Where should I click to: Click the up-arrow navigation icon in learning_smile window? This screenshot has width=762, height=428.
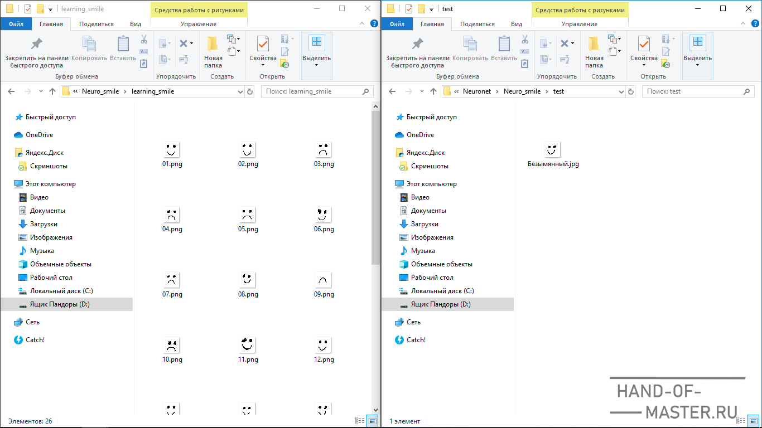pos(52,91)
